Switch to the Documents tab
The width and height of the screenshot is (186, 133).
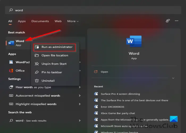click(x=40, y=21)
